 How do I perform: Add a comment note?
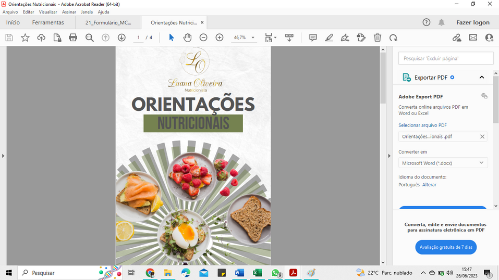[313, 37]
